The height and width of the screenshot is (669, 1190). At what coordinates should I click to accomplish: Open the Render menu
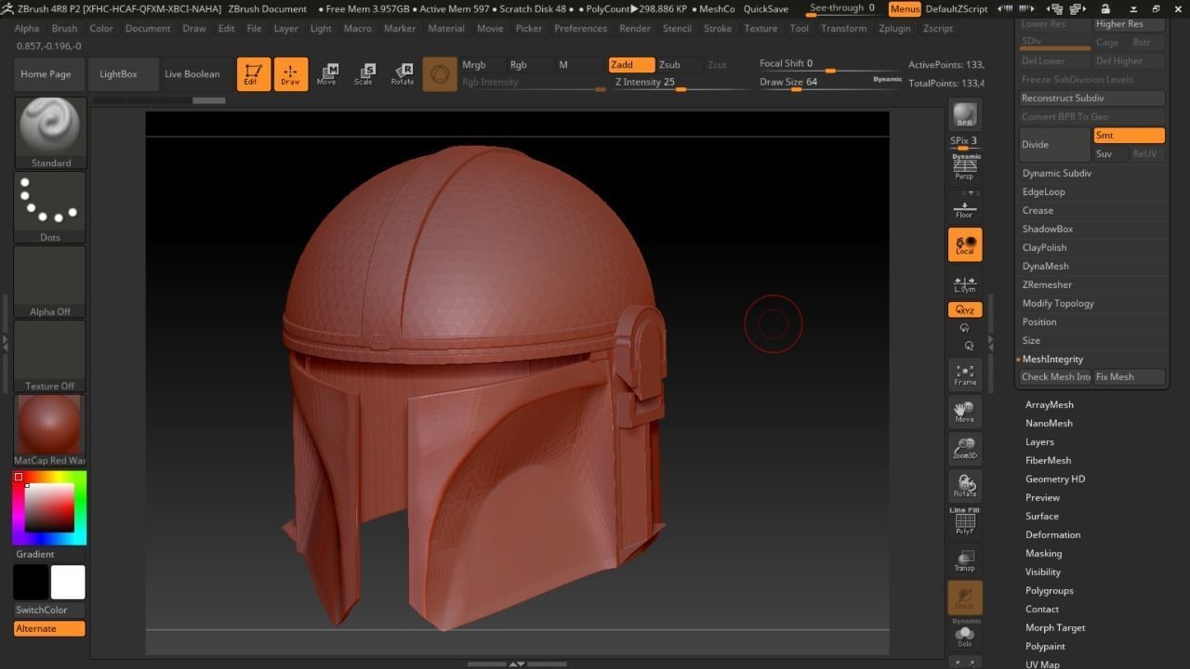click(635, 28)
